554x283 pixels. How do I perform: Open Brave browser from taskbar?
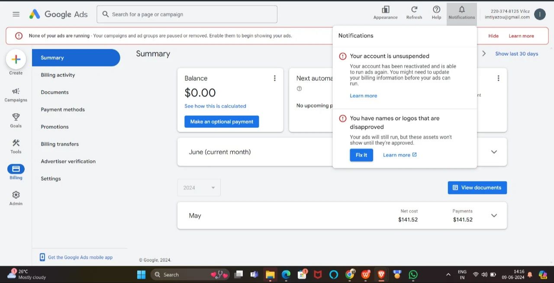[x=381, y=274]
